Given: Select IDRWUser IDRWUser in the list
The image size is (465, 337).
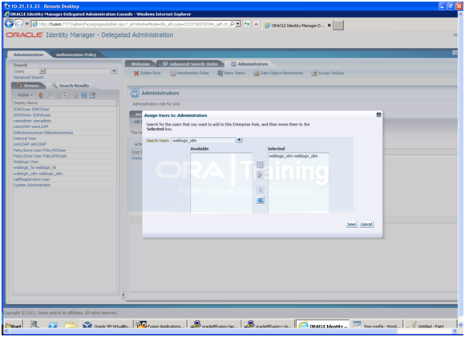Looking at the screenshot, I should tap(32, 115).
